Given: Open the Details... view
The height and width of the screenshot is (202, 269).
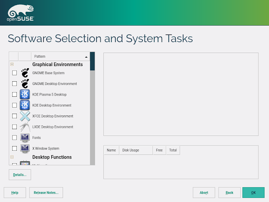Looking at the screenshot, I should pyautogui.click(x=20, y=175).
